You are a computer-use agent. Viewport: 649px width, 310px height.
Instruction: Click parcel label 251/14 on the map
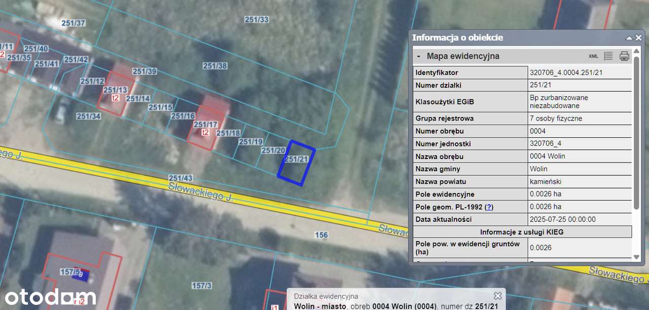tap(138, 99)
